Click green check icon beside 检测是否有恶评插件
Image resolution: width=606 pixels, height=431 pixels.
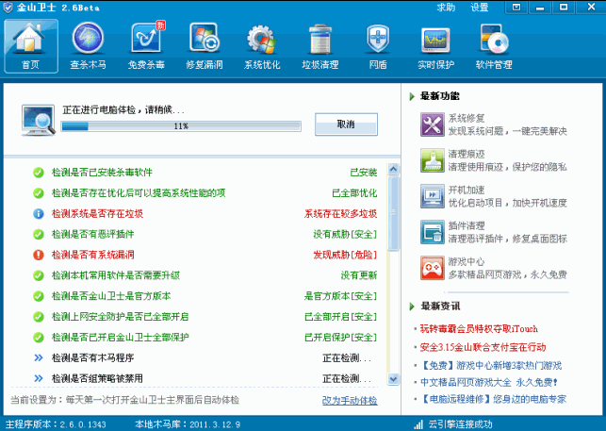39,234
